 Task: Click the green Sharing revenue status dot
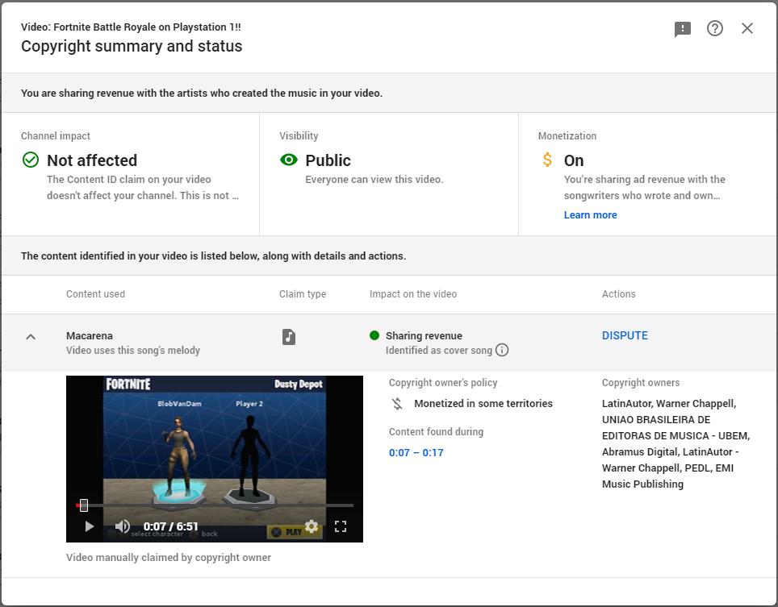tap(374, 335)
